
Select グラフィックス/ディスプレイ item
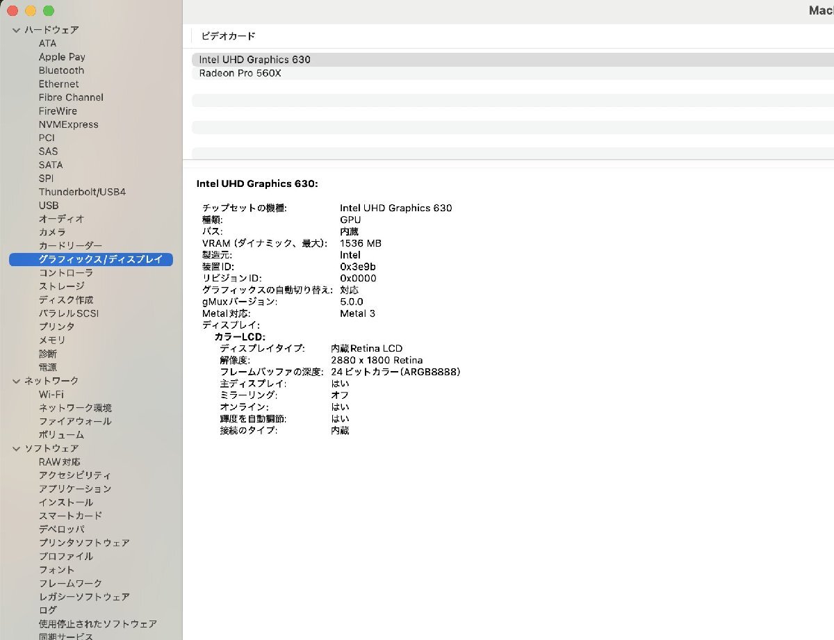(91, 259)
